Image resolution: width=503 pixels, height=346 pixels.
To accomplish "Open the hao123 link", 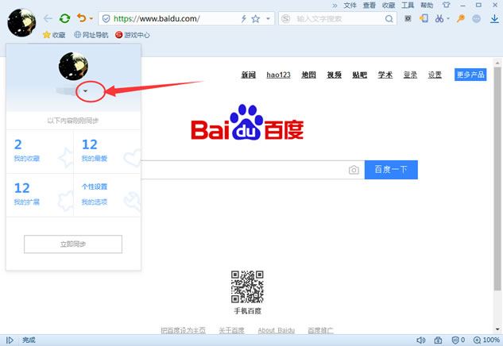I will 278,75.
